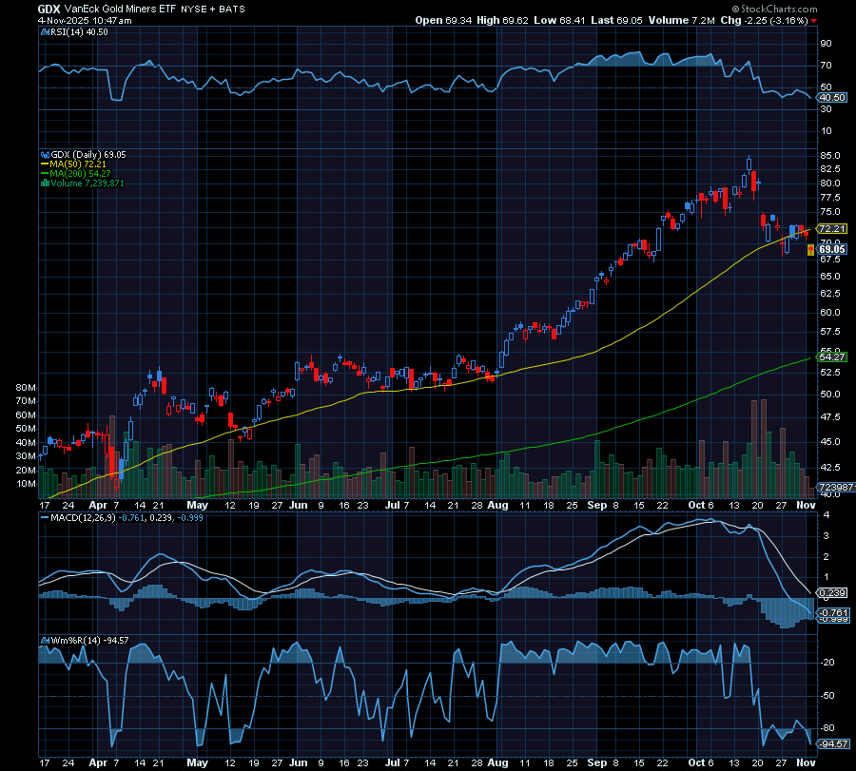Toggle the MA(50) overlay in the legend
Image resolution: width=856 pixels, height=771 pixels.
(76, 164)
